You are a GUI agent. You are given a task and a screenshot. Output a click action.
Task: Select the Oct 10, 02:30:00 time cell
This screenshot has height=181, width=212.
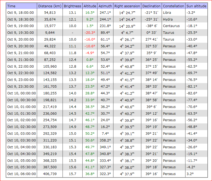pos(22,127)
